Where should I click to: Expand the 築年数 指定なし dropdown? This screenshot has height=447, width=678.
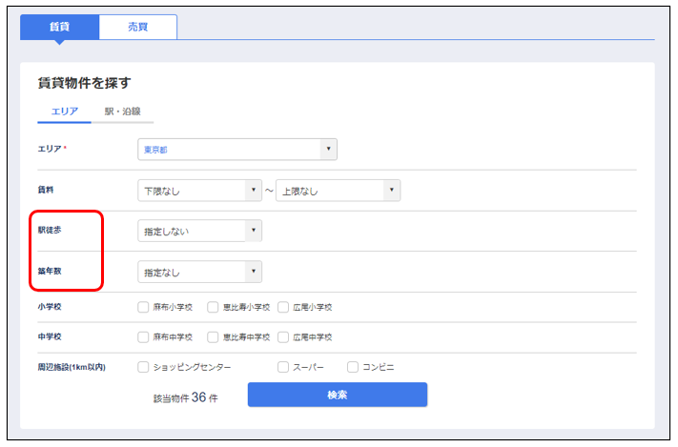[x=199, y=273]
